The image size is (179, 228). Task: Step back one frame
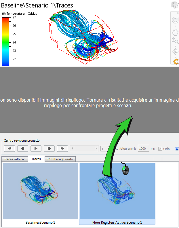[23, 149]
